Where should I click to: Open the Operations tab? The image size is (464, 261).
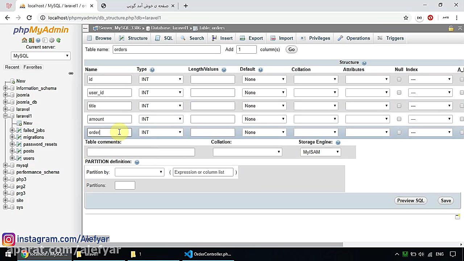pyautogui.click(x=353, y=38)
